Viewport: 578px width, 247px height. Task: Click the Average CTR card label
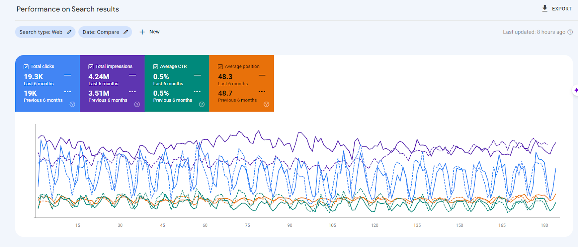click(173, 66)
